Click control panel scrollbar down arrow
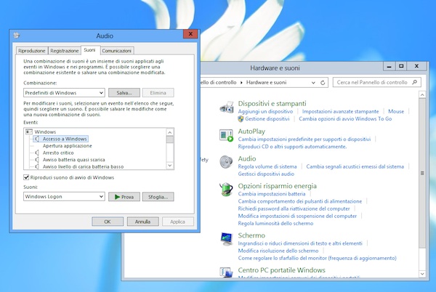This screenshot has width=436, height=292. (422, 274)
